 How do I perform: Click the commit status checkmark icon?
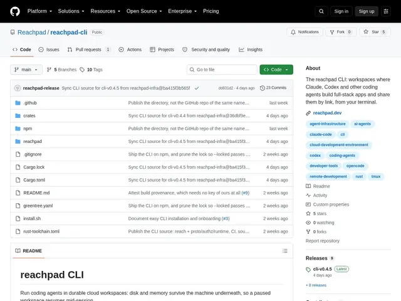tap(197, 88)
